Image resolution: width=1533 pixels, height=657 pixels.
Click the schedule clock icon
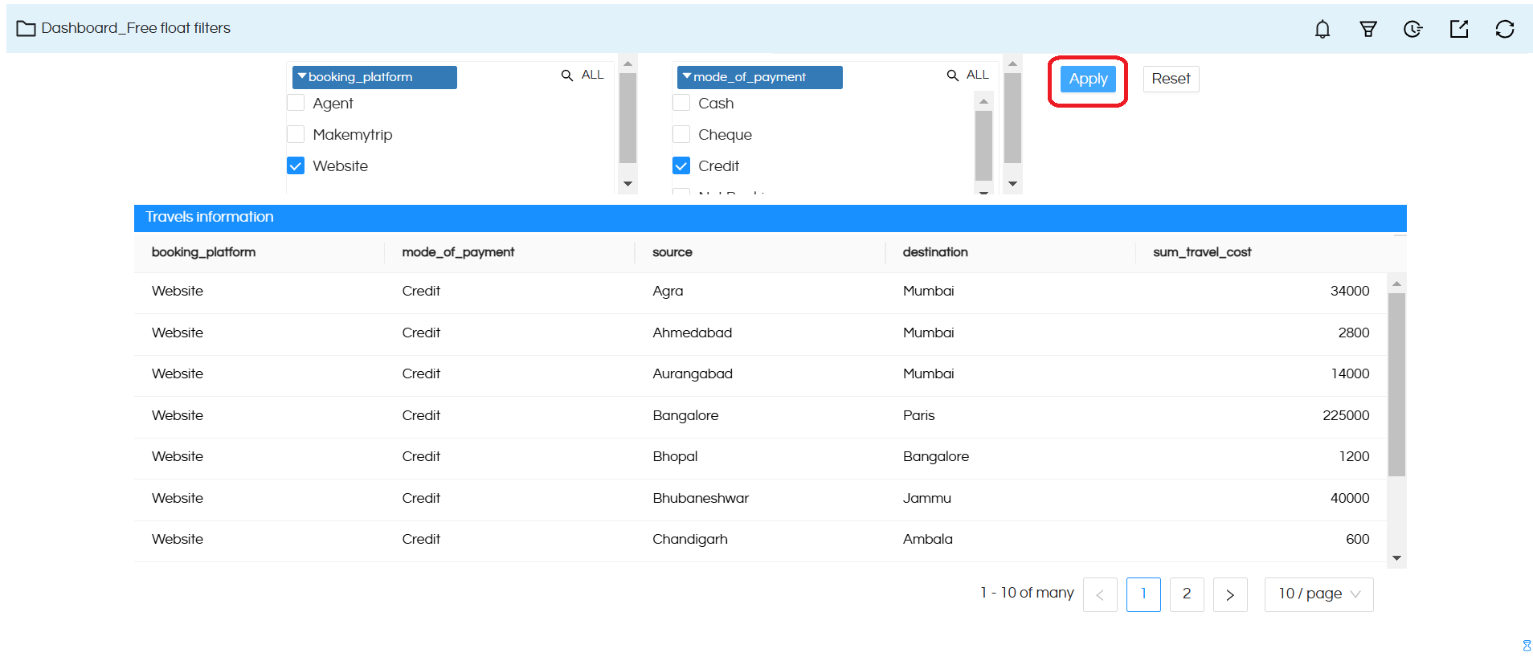click(1413, 30)
